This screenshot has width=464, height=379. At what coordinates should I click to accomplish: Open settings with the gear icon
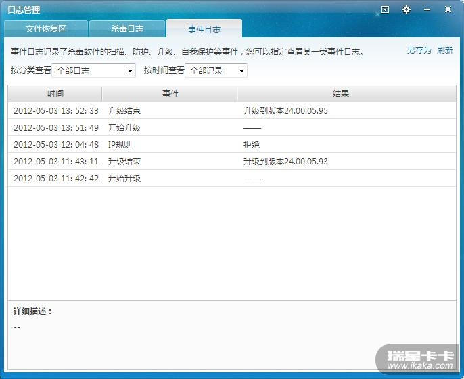[x=407, y=9]
